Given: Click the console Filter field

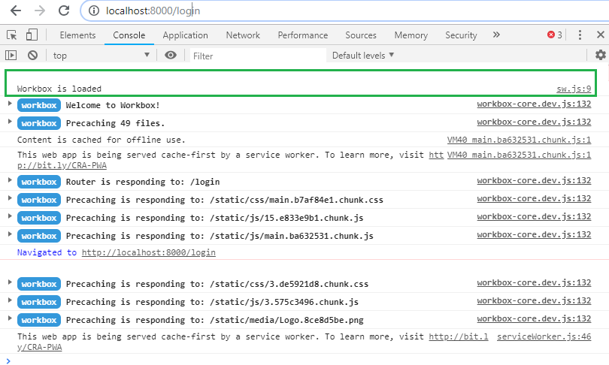Looking at the screenshot, I should pos(258,56).
